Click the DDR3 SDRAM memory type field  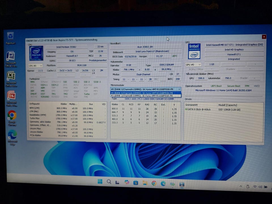(167, 65)
